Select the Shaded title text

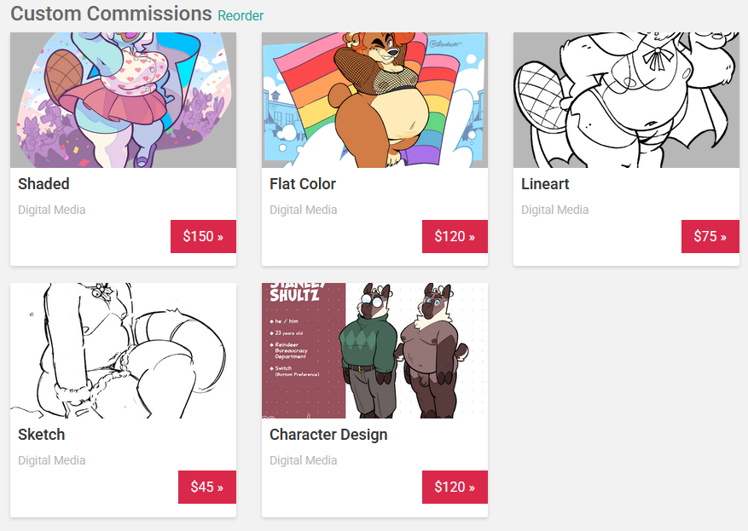click(43, 184)
